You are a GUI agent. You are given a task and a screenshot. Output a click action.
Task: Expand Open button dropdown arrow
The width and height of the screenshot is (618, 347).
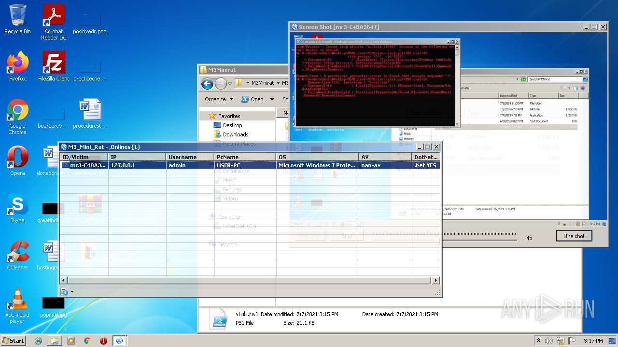(x=272, y=99)
